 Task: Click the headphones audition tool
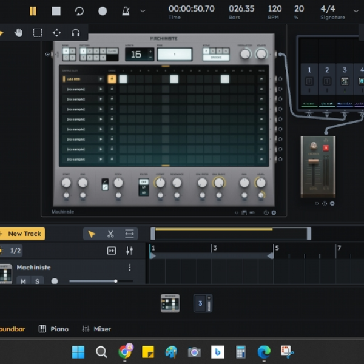click(x=75, y=33)
